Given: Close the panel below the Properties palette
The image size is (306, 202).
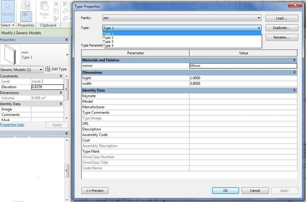Looking at the screenshot, I should coord(67,134).
